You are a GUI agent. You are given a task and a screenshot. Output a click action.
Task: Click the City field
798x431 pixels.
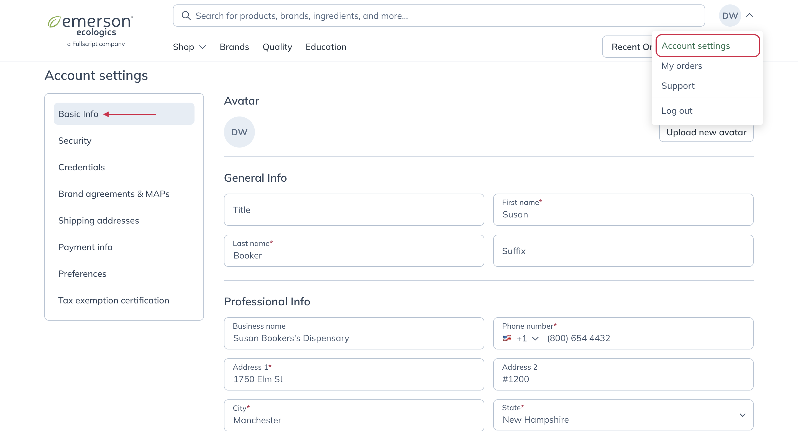point(354,415)
